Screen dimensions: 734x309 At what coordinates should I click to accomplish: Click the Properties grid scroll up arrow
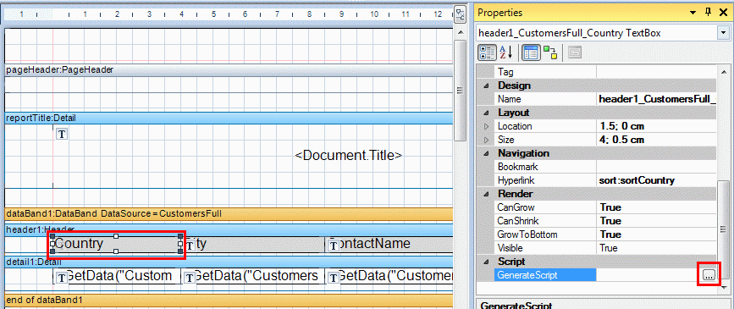(723, 72)
